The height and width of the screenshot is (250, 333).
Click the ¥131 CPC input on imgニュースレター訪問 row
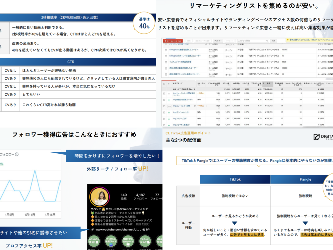(x=213, y=106)
